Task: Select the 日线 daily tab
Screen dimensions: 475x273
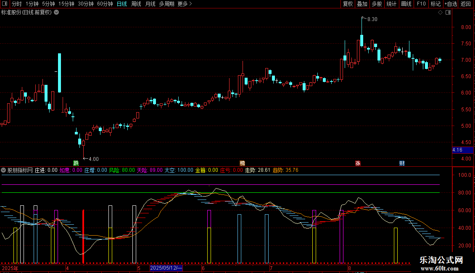Action: pos(122,4)
